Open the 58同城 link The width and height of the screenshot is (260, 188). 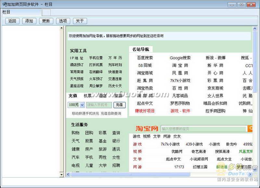[145, 65]
